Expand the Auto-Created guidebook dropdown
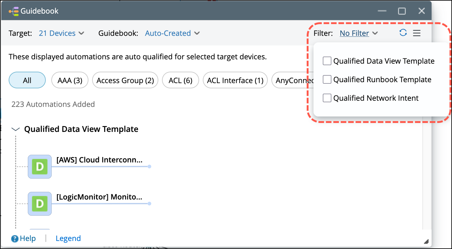Viewport: 452px width, 249px height. pyautogui.click(x=172, y=33)
